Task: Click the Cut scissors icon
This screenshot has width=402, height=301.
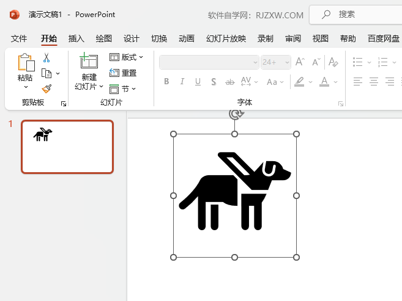Action: click(47, 58)
